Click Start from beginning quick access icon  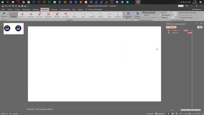[13, 6]
